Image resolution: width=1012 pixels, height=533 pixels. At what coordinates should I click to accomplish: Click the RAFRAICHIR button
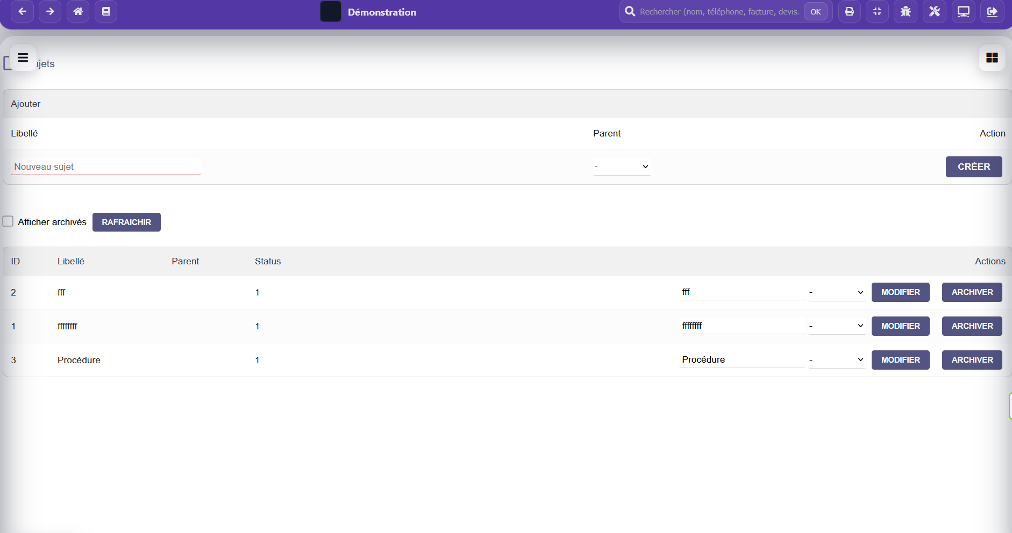click(126, 222)
